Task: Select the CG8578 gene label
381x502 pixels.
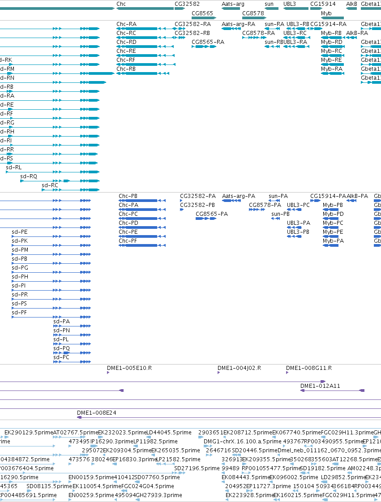Action: tap(253, 13)
